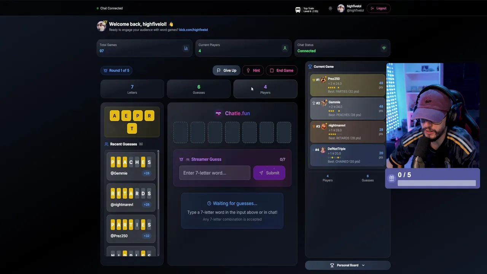Click the End Game button

(x=282, y=70)
